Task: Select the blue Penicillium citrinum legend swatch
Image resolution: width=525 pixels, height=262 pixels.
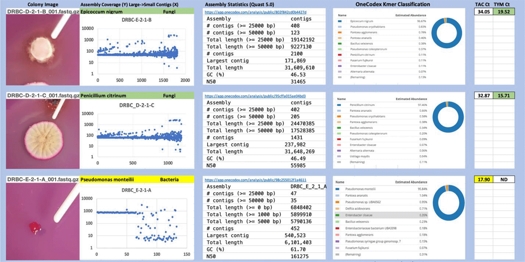Action: point(339,105)
